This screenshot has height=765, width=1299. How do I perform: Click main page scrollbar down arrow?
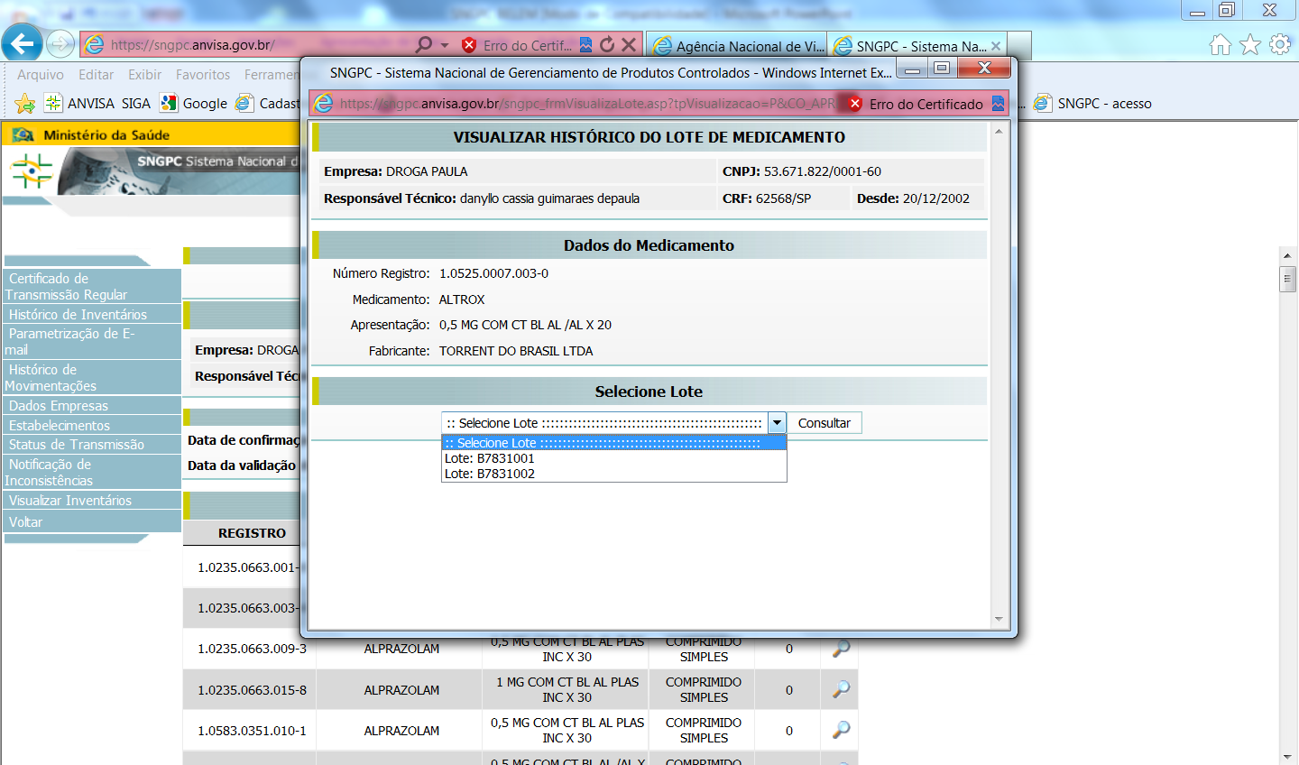(1288, 756)
